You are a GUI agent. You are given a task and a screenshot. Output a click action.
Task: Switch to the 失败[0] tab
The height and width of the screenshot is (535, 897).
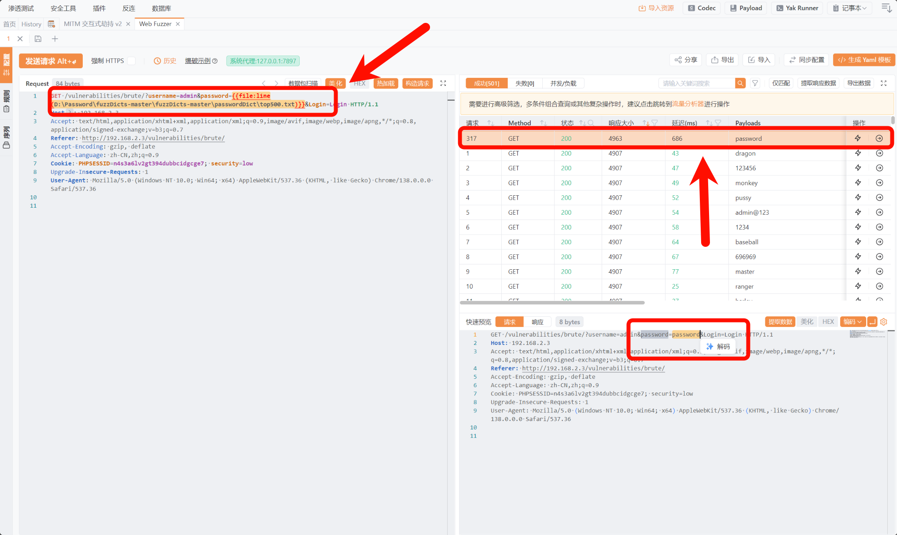(x=525, y=83)
